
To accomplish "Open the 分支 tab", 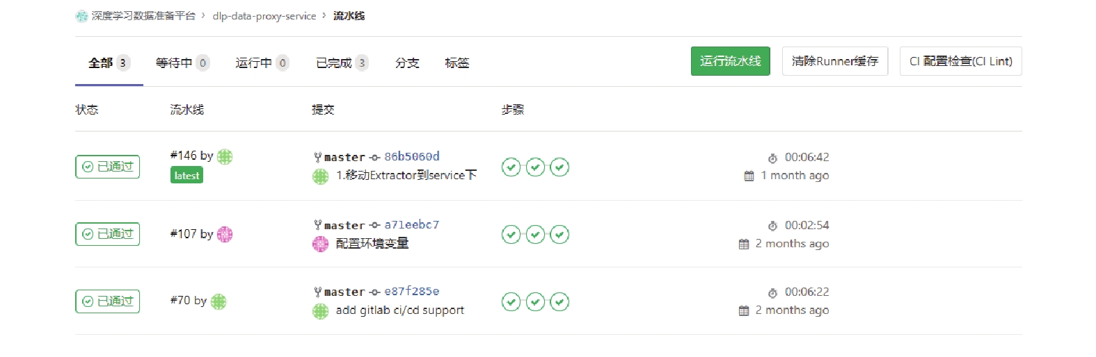I will [x=407, y=63].
